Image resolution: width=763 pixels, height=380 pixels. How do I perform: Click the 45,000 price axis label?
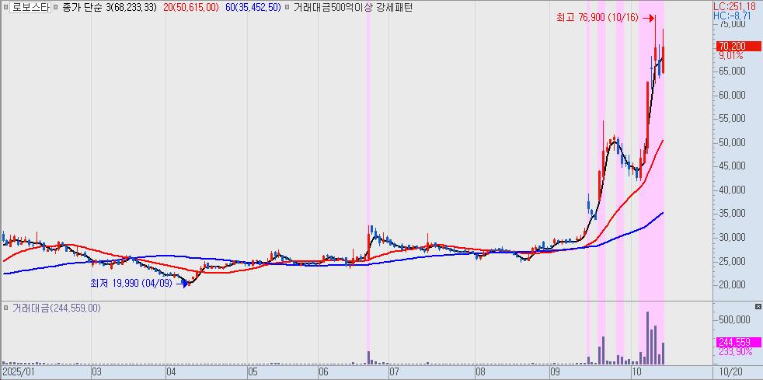pos(733,166)
